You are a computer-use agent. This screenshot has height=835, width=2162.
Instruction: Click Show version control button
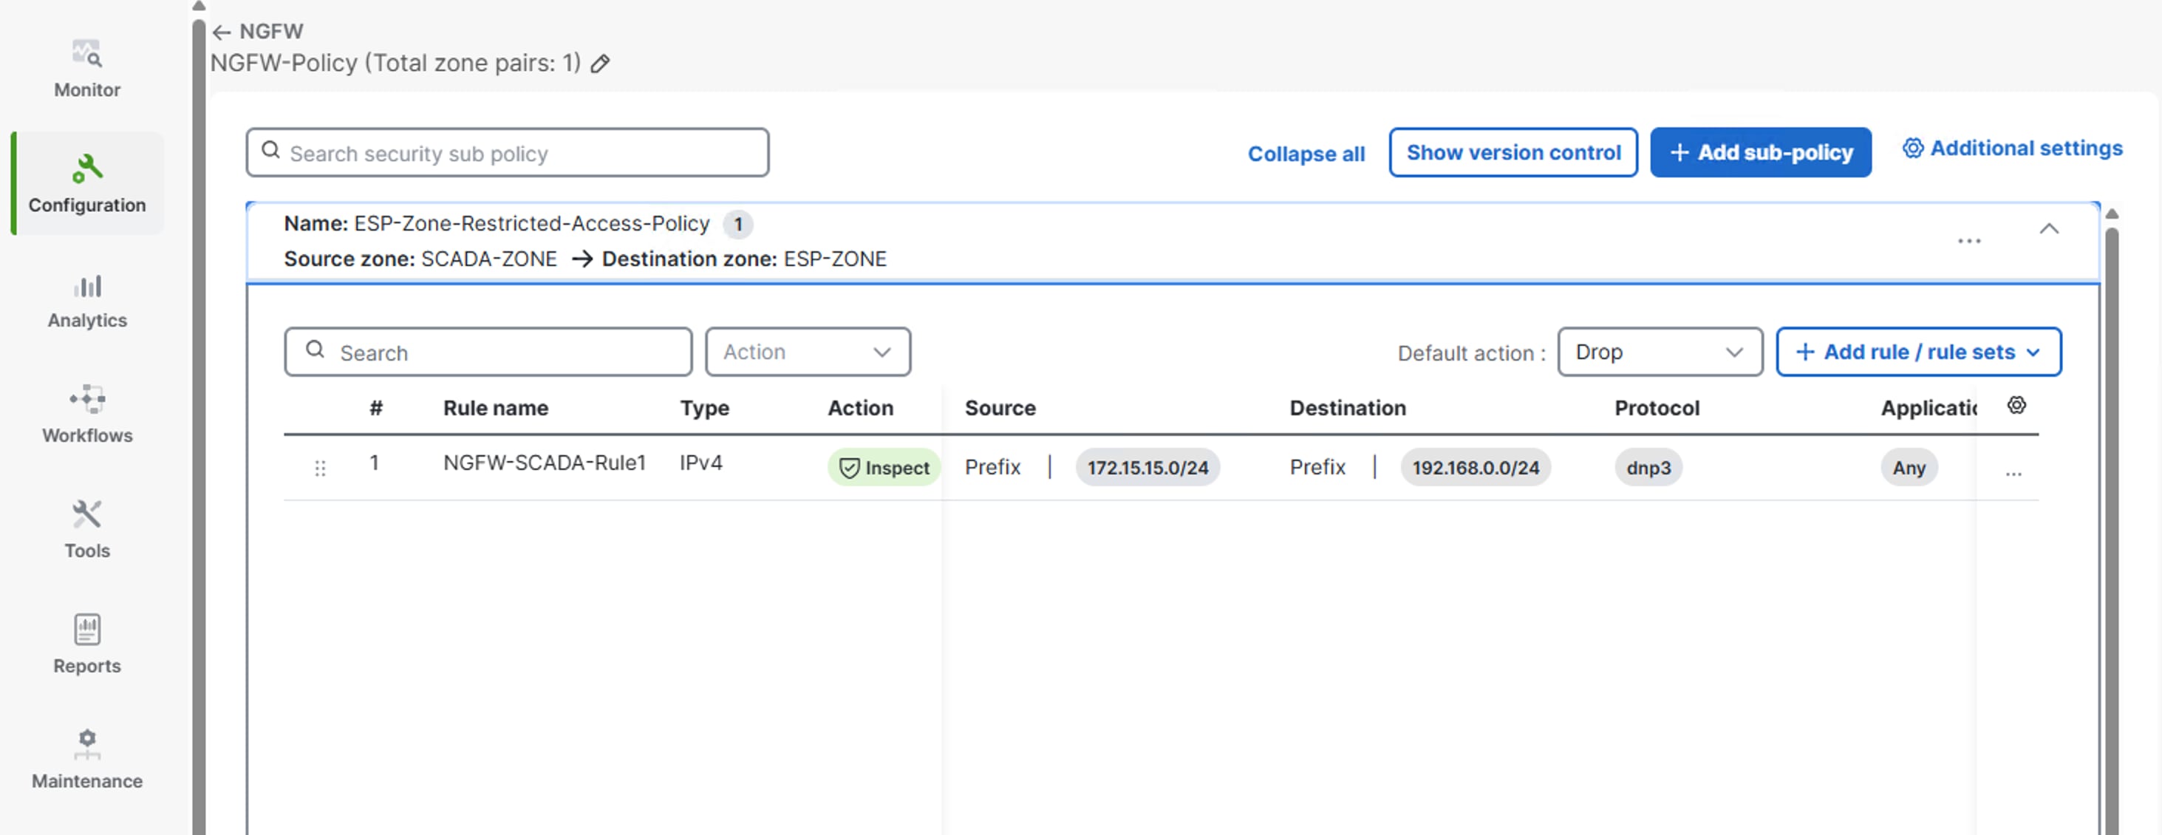pos(1513,153)
